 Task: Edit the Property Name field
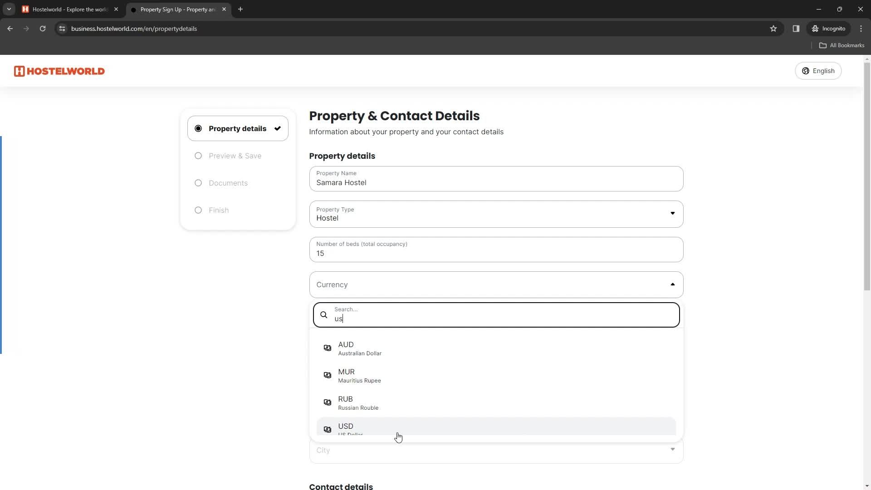coord(496,179)
